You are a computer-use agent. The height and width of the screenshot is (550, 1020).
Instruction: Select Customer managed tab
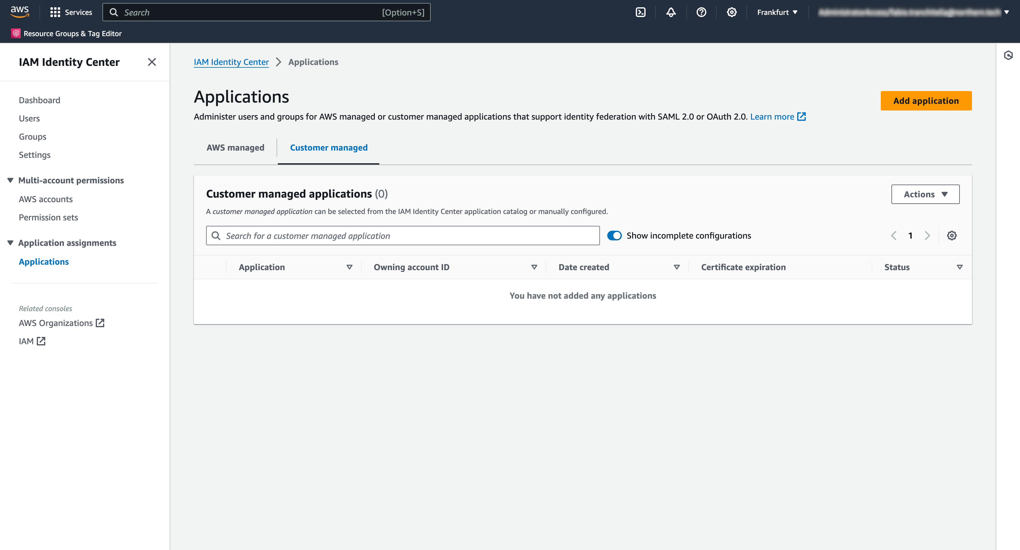pyautogui.click(x=328, y=147)
